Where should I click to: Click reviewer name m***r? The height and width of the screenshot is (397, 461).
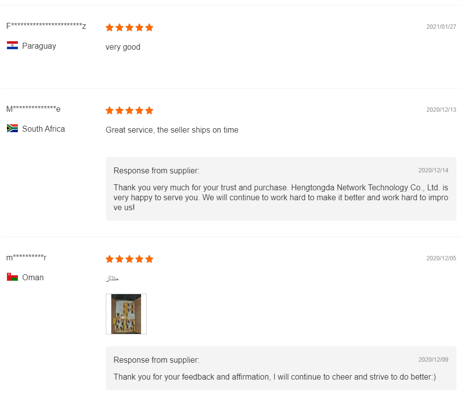(26, 258)
